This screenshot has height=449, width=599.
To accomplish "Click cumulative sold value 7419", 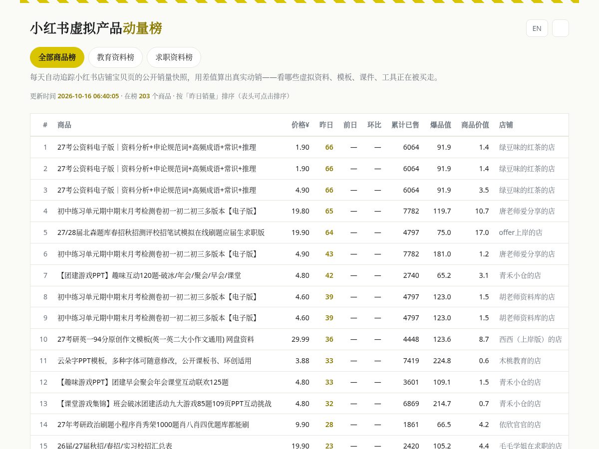I will [411, 361].
